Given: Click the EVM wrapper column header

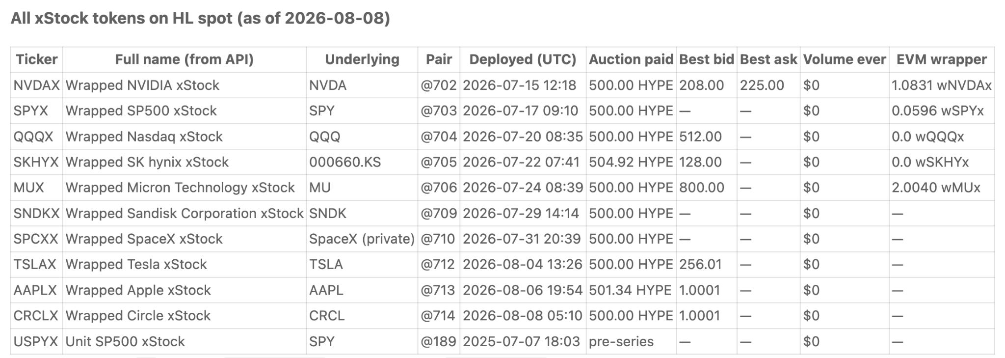Looking at the screenshot, I should click(x=941, y=59).
